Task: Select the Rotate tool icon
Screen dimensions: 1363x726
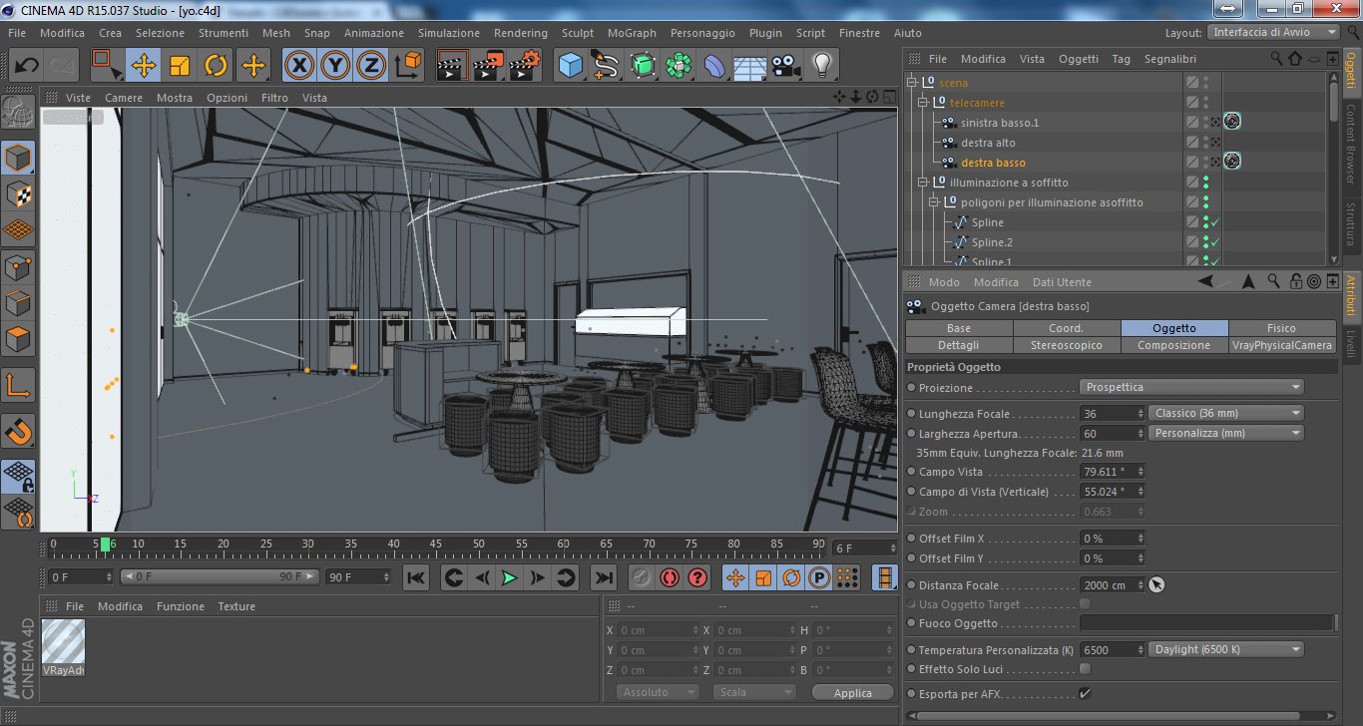Action: 216,66
